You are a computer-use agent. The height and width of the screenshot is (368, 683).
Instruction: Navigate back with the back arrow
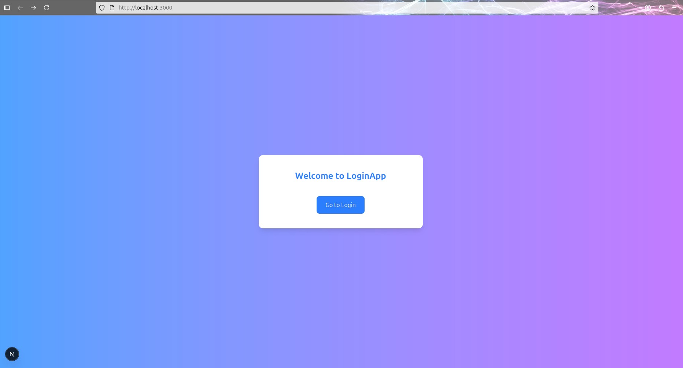tap(20, 7)
